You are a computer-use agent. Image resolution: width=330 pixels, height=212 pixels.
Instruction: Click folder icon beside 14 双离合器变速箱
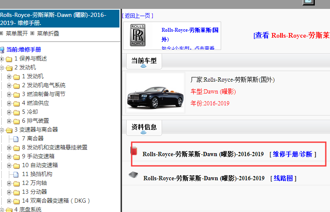pyautogui.click(x=16, y=201)
